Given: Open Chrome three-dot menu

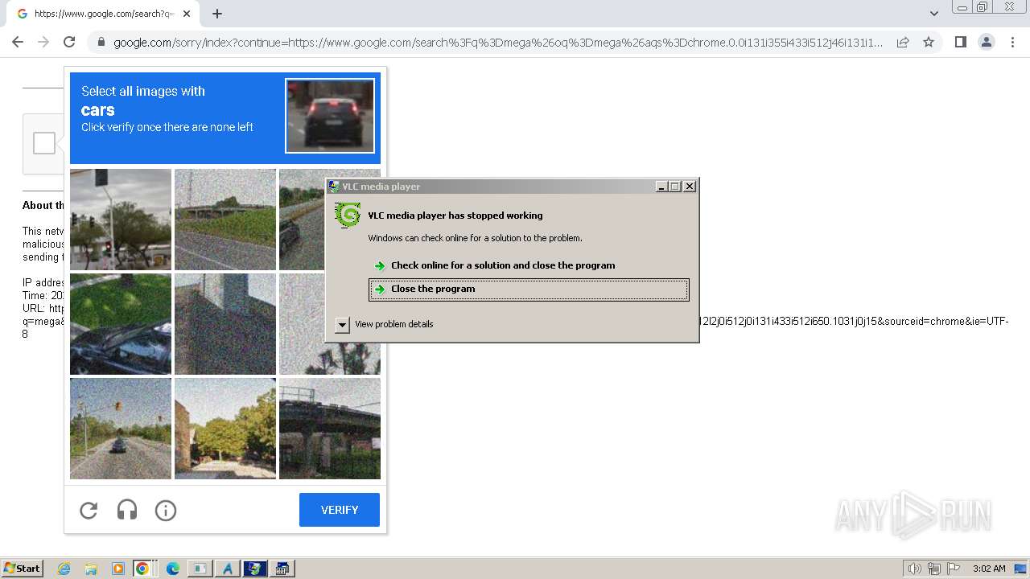Looking at the screenshot, I should (x=1012, y=42).
